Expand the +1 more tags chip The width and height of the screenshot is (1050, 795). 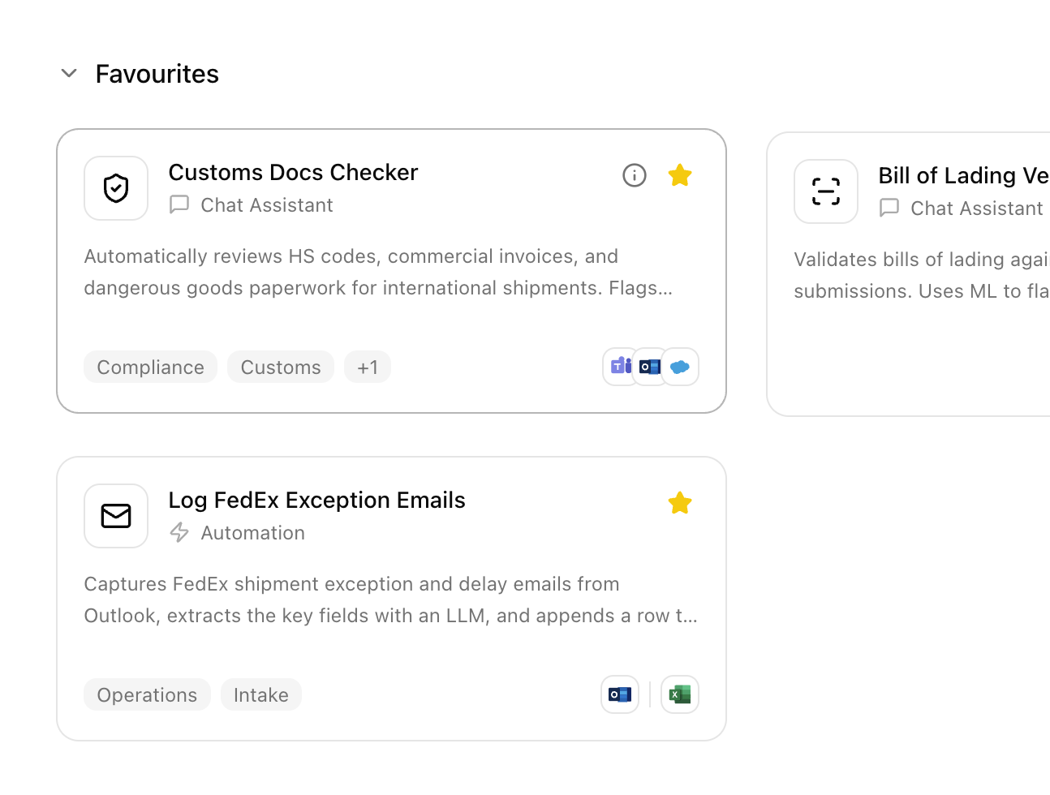(x=368, y=367)
